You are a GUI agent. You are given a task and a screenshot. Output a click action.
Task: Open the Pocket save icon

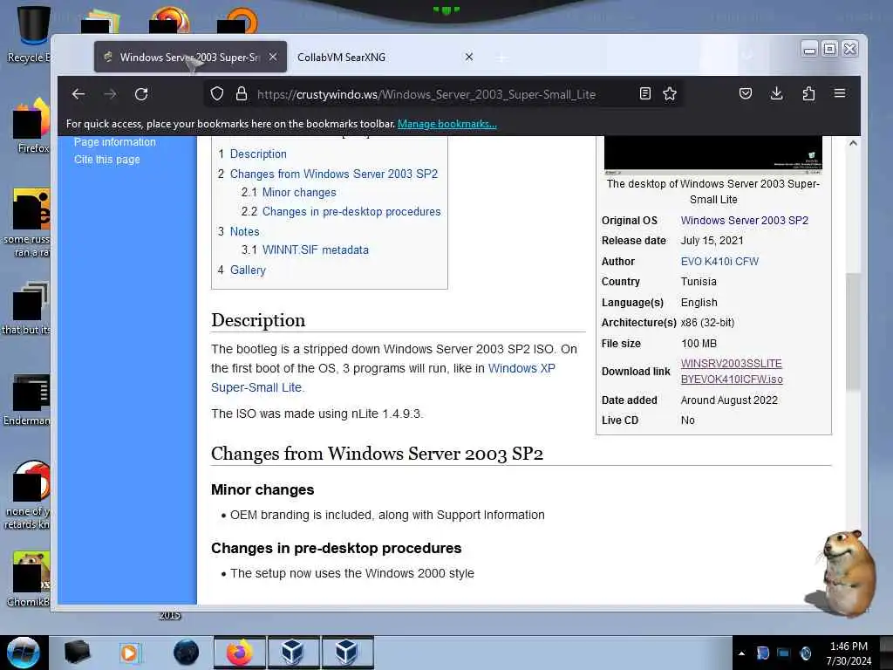click(746, 93)
